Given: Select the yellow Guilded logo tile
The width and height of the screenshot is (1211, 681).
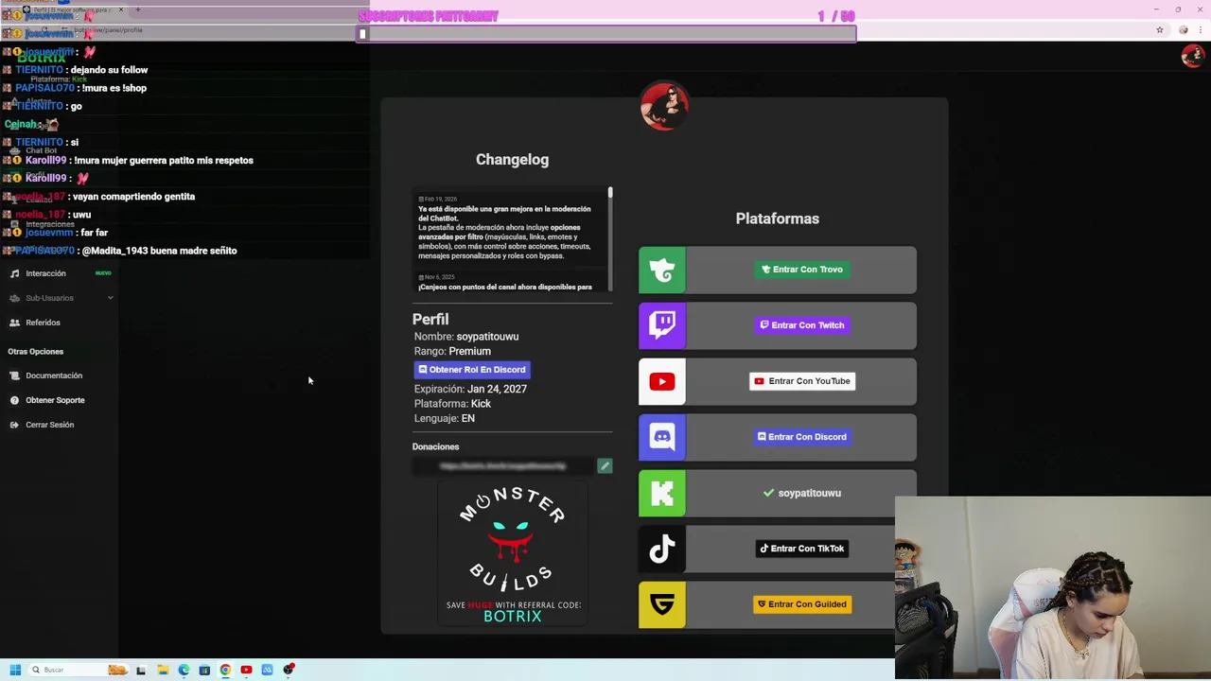Looking at the screenshot, I should (x=662, y=605).
